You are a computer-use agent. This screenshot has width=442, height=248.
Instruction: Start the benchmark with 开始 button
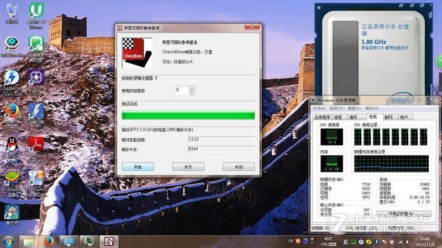pyautogui.click(x=138, y=167)
